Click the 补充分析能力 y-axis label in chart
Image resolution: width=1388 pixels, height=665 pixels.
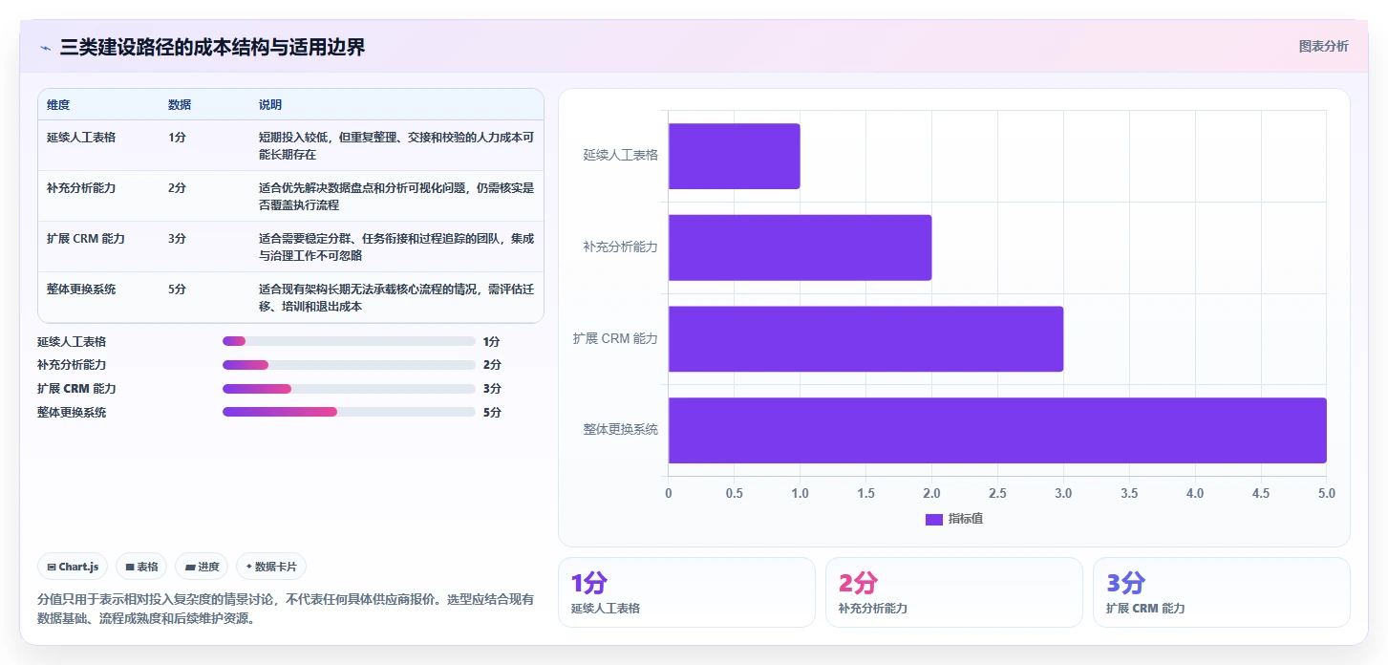(x=621, y=247)
